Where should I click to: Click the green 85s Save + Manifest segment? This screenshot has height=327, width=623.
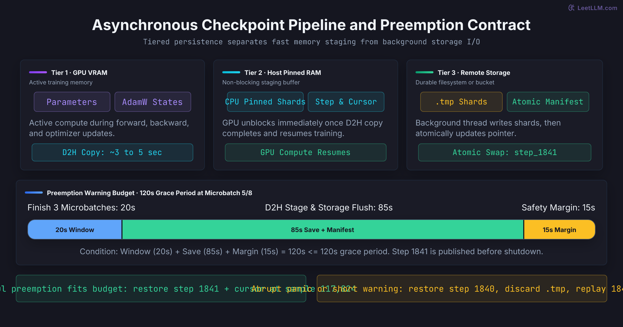point(323,230)
